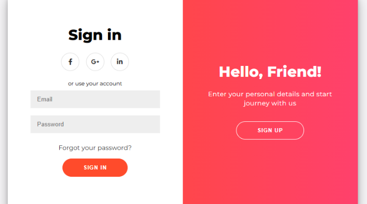Choose the Google Plus login icon
This screenshot has width=367, height=204.
pyautogui.click(x=95, y=62)
